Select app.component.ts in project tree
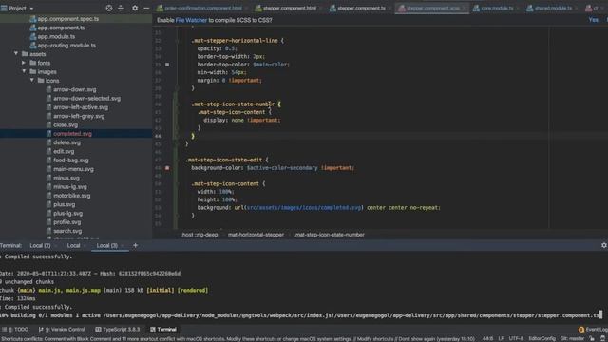 tap(61, 28)
